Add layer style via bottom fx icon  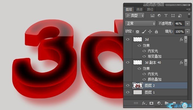[144, 103]
